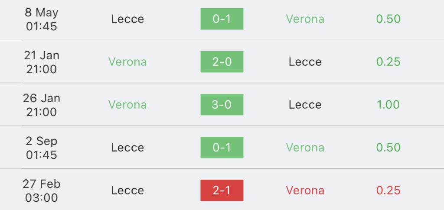Open the red 2-1 score on 27 Feb
Viewport: 444px width, 210px height.
(x=222, y=190)
